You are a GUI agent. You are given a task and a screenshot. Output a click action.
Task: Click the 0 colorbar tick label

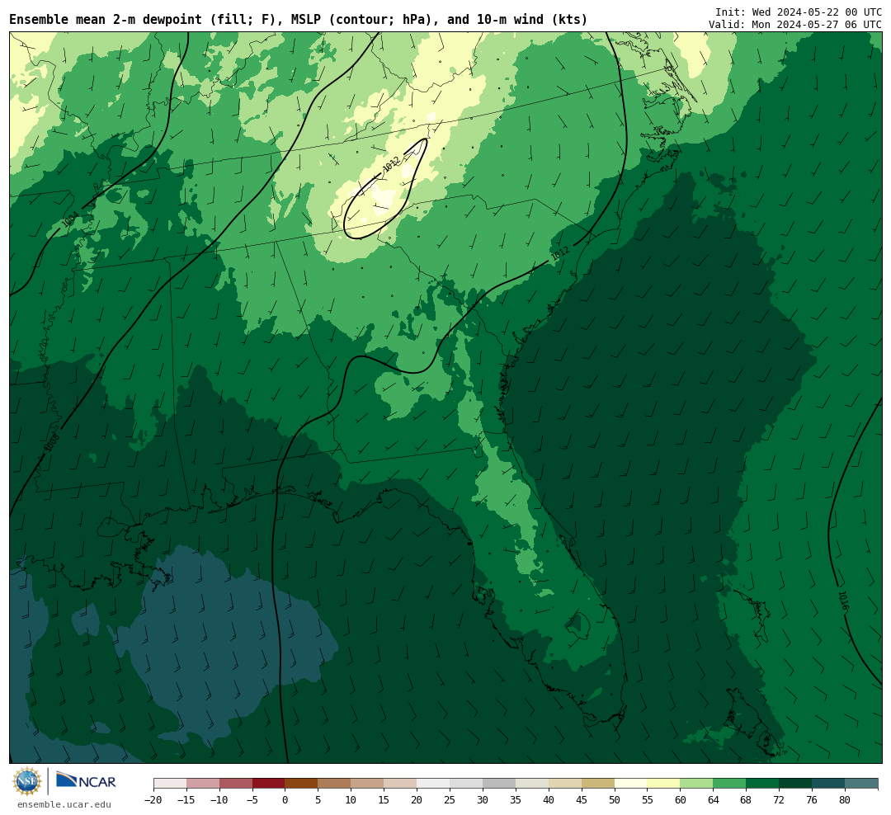tap(285, 800)
